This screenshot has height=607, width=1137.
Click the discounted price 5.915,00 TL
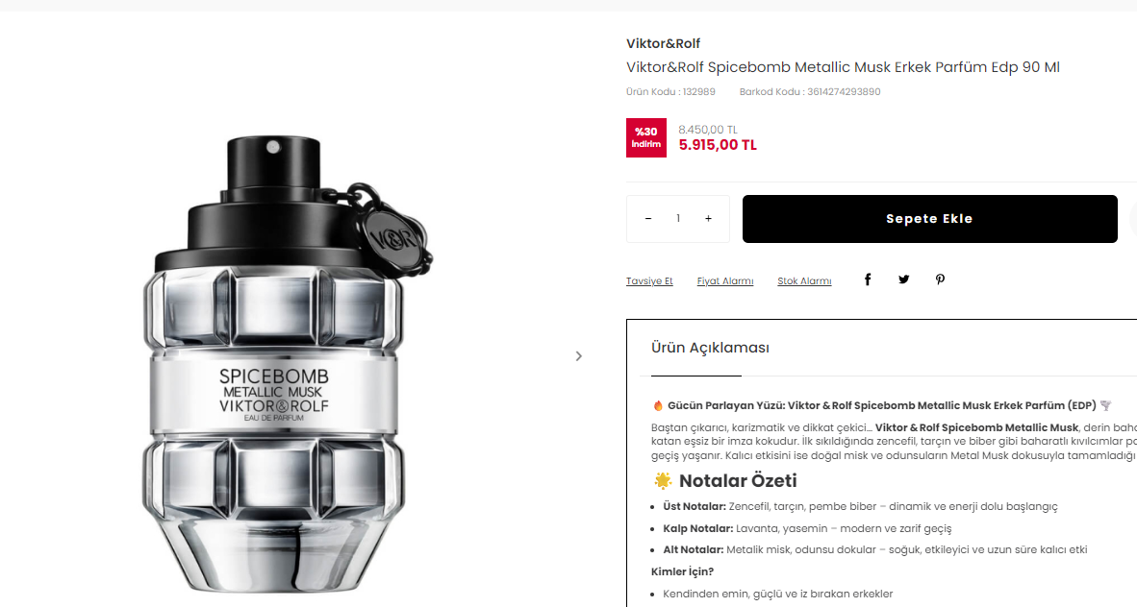(x=718, y=145)
